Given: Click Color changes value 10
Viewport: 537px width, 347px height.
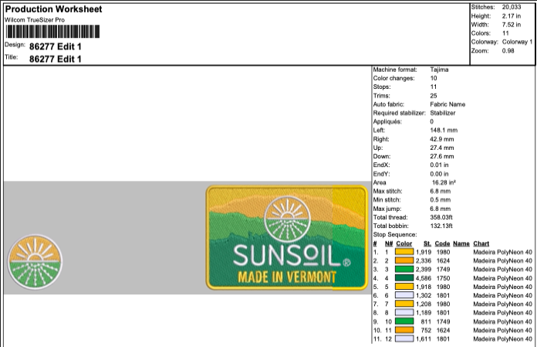Looking at the screenshot, I should tap(434, 78).
